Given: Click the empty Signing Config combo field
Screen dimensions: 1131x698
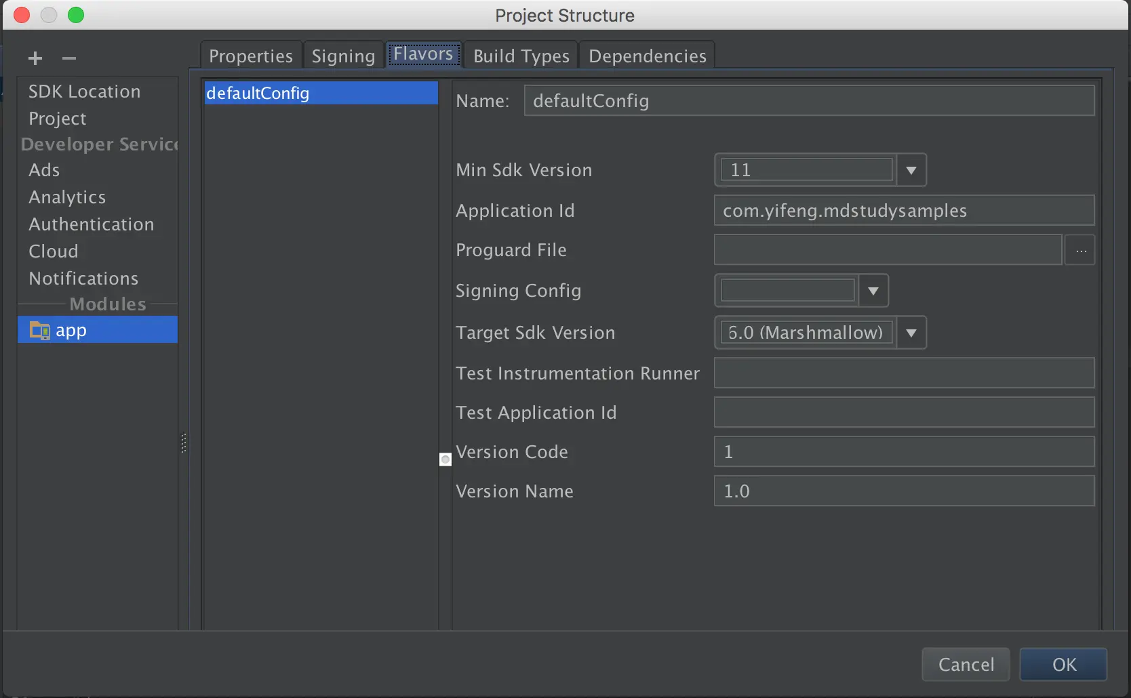Looking at the screenshot, I should click(x=788, y=291).
